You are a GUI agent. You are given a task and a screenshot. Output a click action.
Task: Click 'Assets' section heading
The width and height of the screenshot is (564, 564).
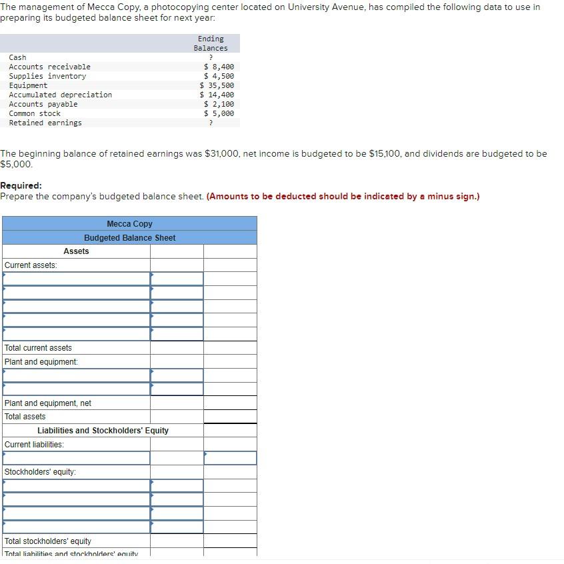pos(76,251)
